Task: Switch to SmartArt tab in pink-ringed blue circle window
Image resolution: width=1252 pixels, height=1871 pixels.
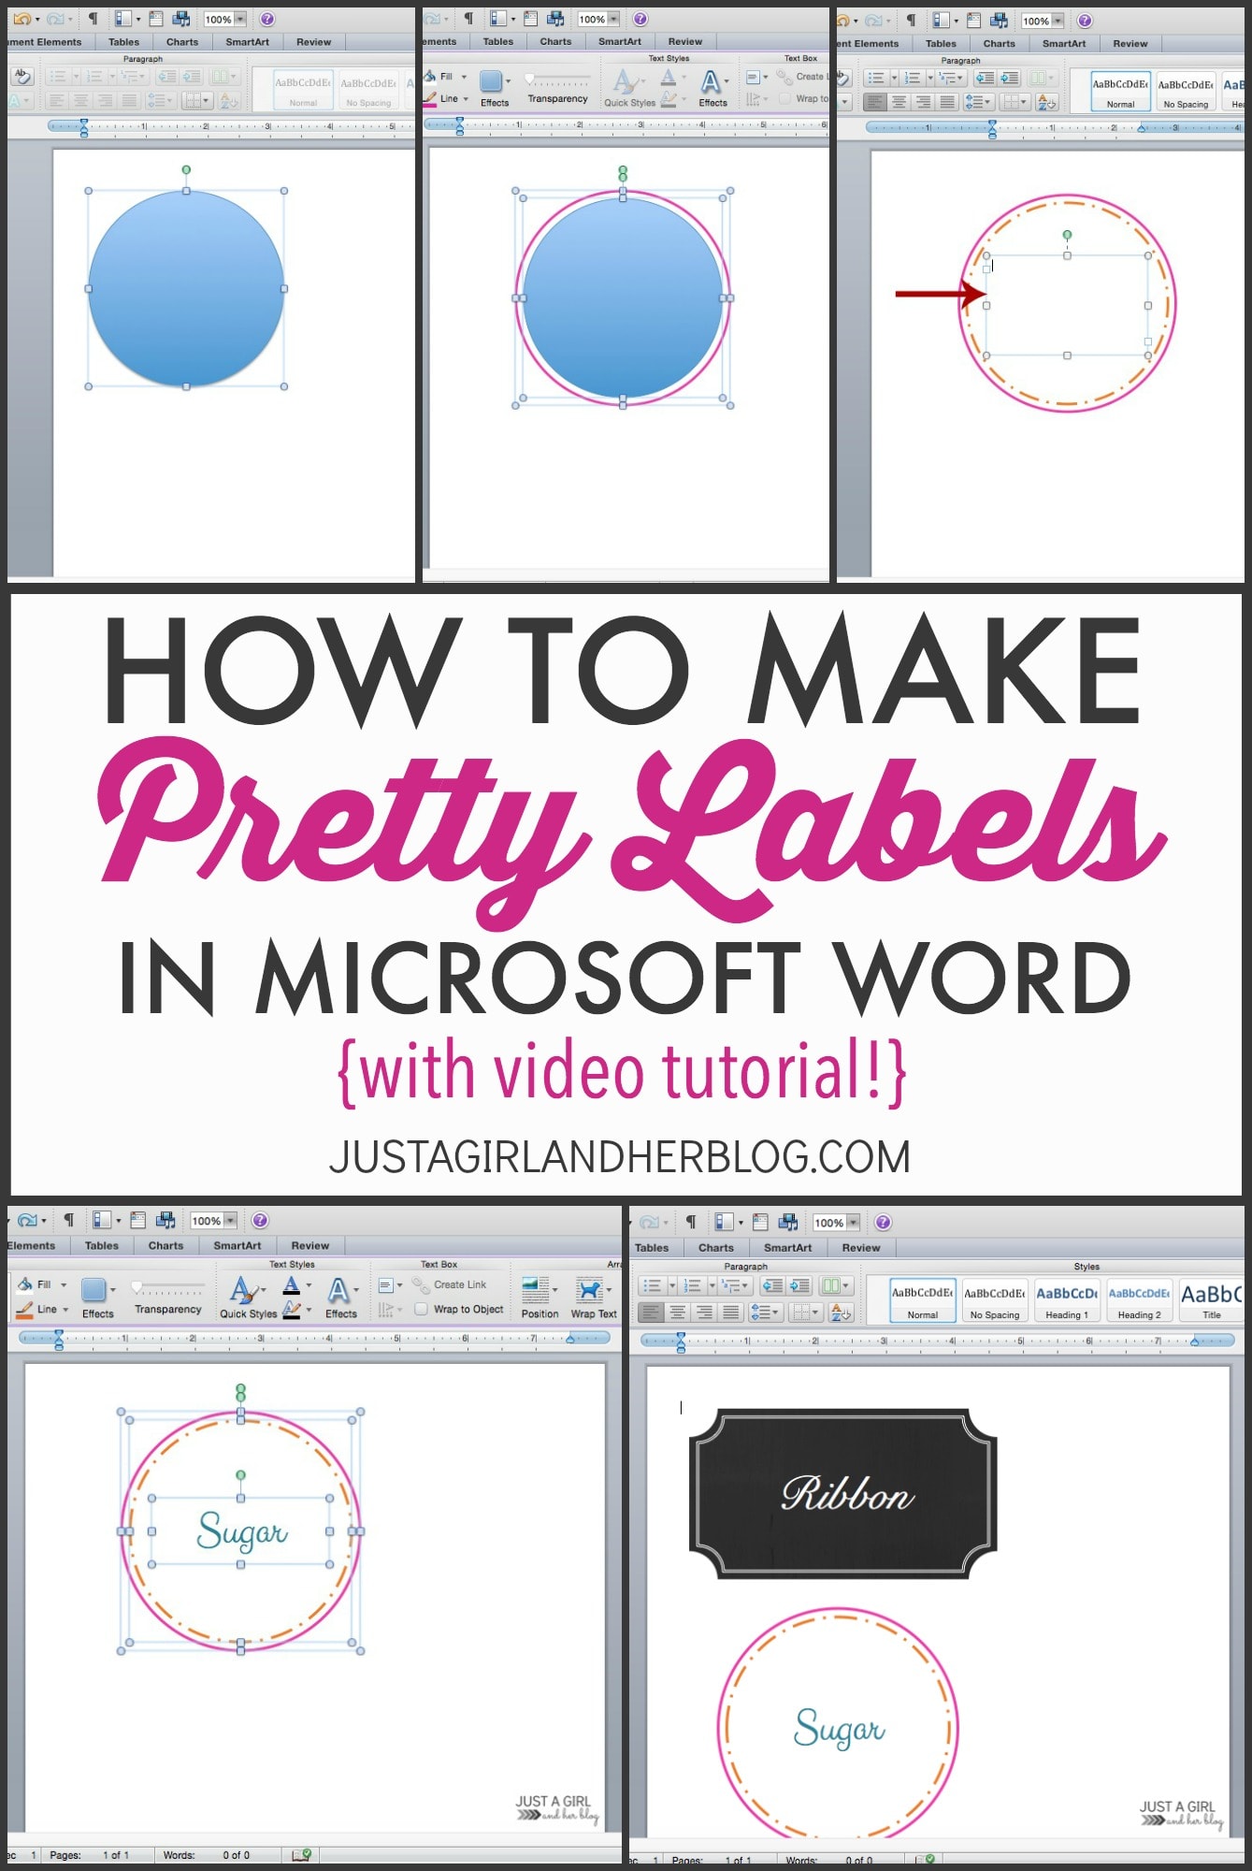Action: tap(620, 41)
